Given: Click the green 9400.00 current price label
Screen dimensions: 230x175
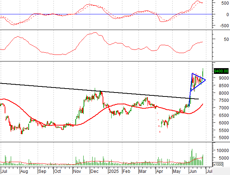Looking at the screenshot, I should coord(221,71).
